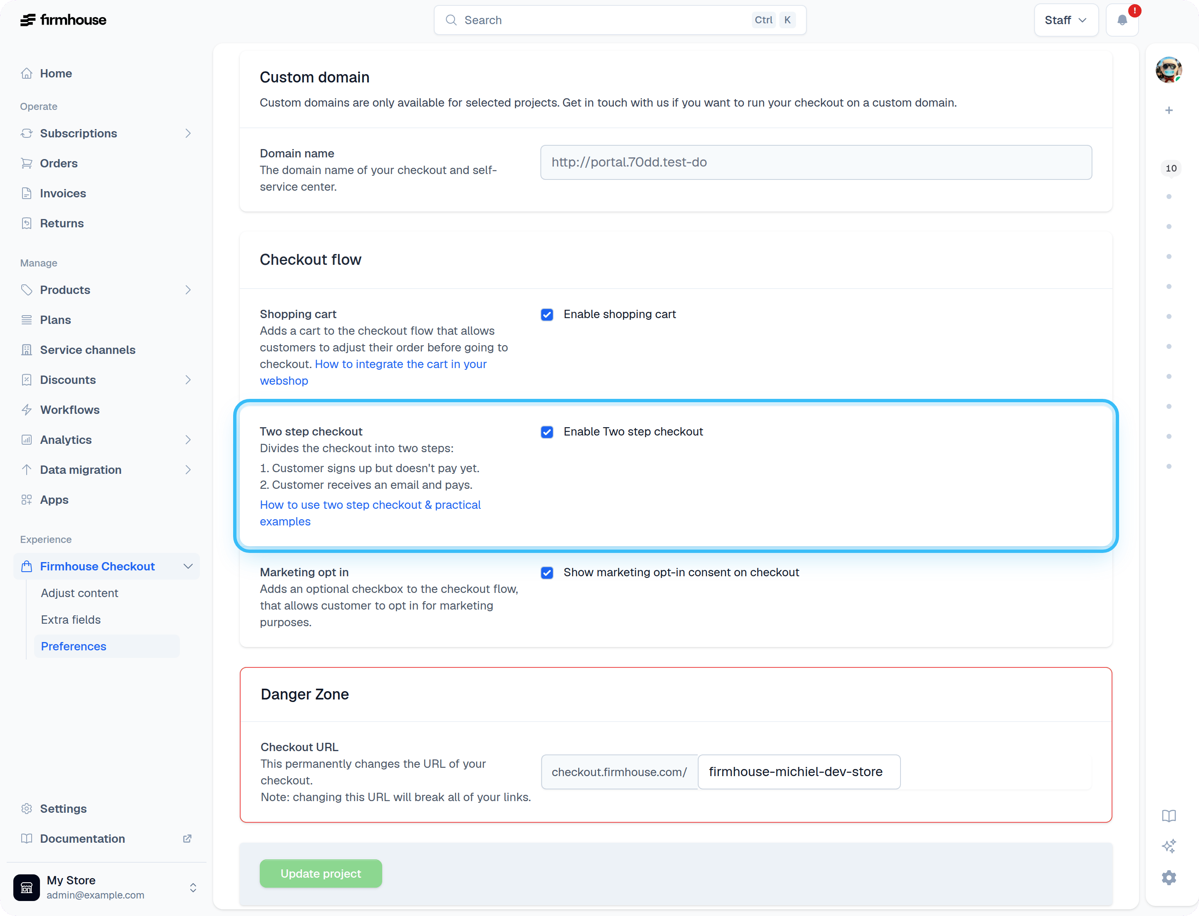The image size is (1199, 916).
Task: Click the Data migration arrow icon
Action: [x=27, y=470]
